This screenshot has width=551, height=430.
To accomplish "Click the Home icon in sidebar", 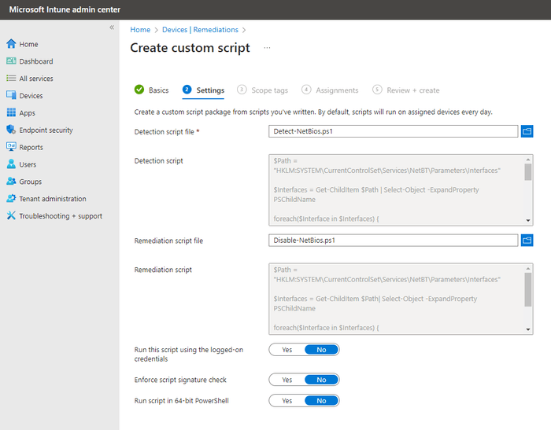I will (11, 44).
